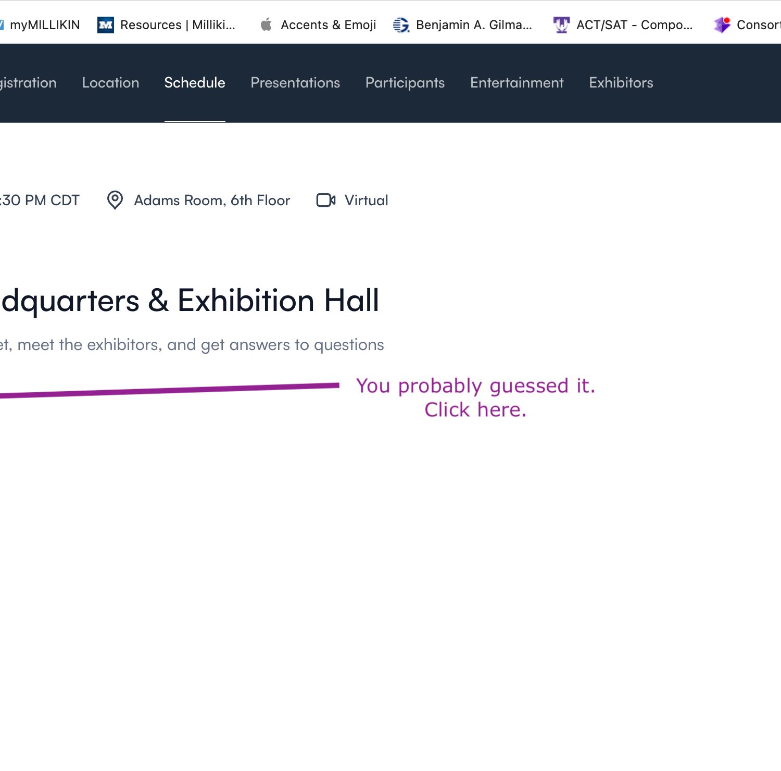781x771 pixels.
Task: Switch to the Presentations tab
Action: point(295,83)
